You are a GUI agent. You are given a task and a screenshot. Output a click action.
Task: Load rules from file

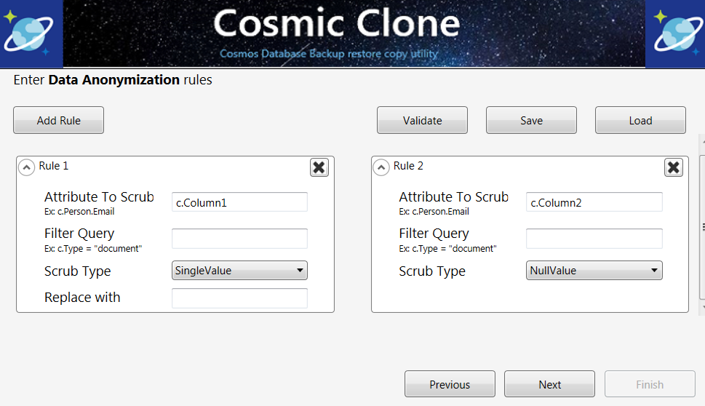tap(640, 120)
